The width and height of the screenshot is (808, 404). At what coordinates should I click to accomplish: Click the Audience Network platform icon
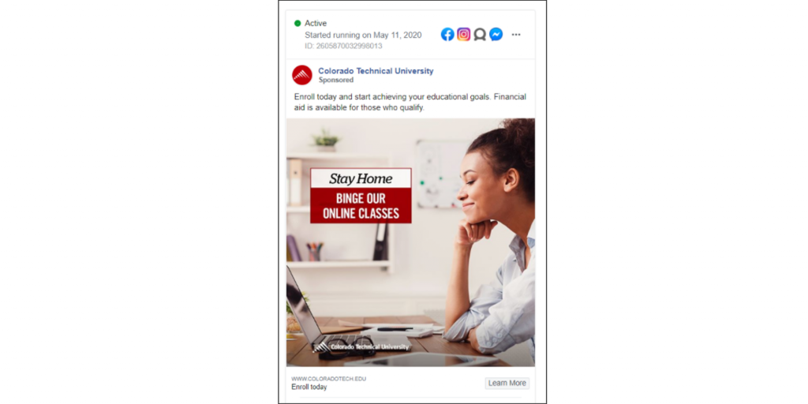click(480, 35)
